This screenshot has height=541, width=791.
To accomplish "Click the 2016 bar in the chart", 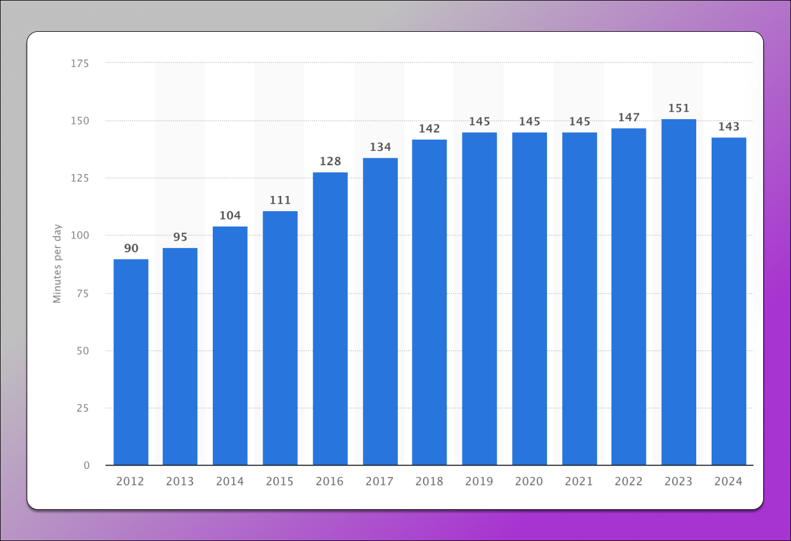I will (330, 318).
